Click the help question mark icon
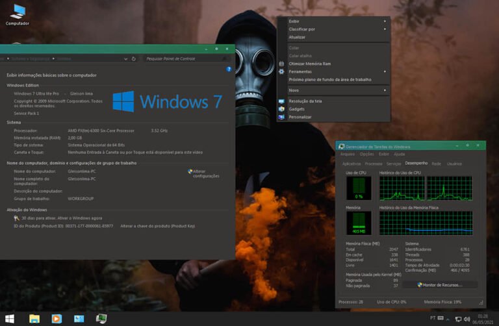Viewport: 499px width, 326px height. pos(229,69)
